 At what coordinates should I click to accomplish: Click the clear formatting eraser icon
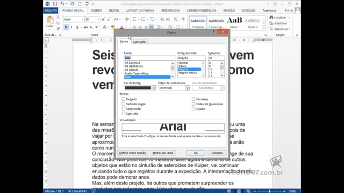pos(127,19)
